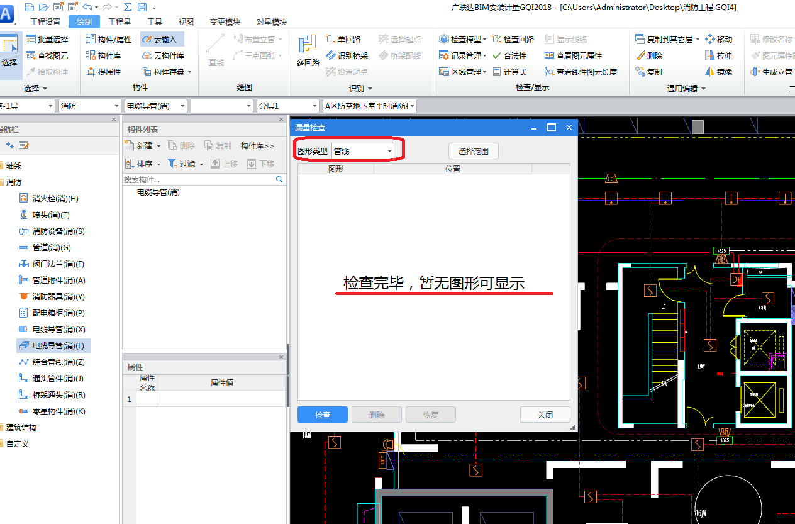The height and width of the screenshot is (524, 795).
Task: Click the save disk icon in quick toolbar
Action: [142, 7]
